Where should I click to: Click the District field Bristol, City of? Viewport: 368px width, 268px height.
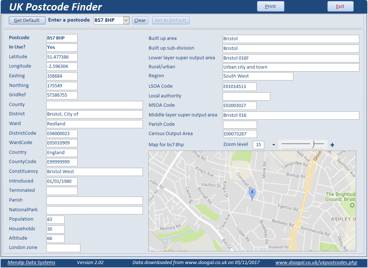tap(94, 114)
